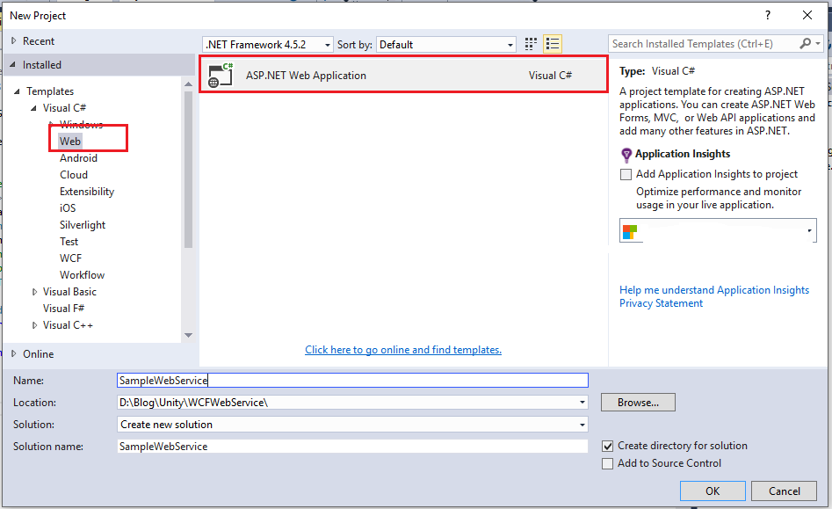The height and width of the screenshot is (509, 832).
Task: Click the template tree scrollbar thumb
Action: click(x=188, y=170)
